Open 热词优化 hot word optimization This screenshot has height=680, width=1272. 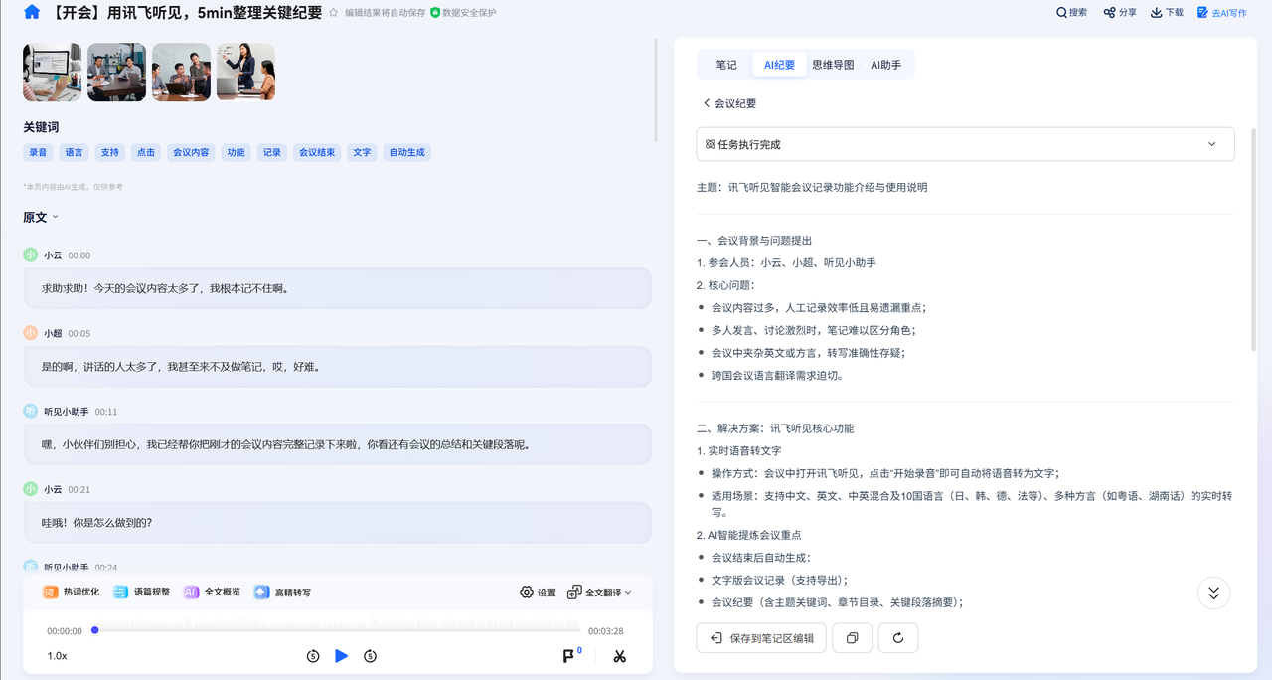click(x=71, y=592)
